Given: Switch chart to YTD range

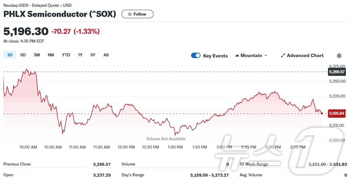Looking at the screenshot, I should click(x=66, y=55).
